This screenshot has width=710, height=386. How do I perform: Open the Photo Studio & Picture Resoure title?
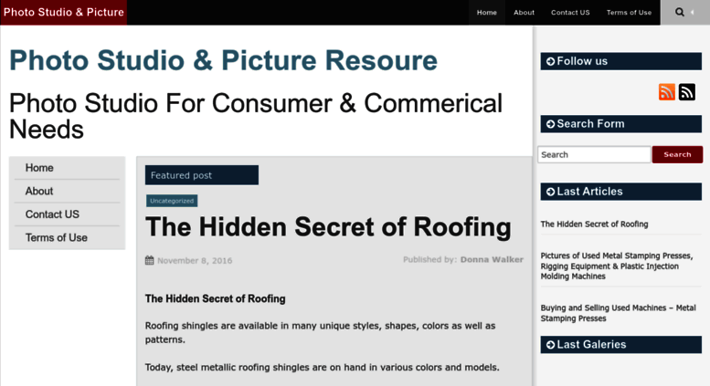pyautogui.click(x=223, y=60)
